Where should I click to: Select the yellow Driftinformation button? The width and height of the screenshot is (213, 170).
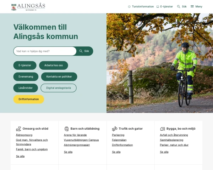click(x=29, y=99)
